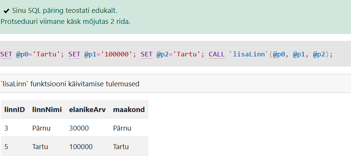
Task: Click the SET keyword before @p2='Tartu'
Action: [147, 54]
